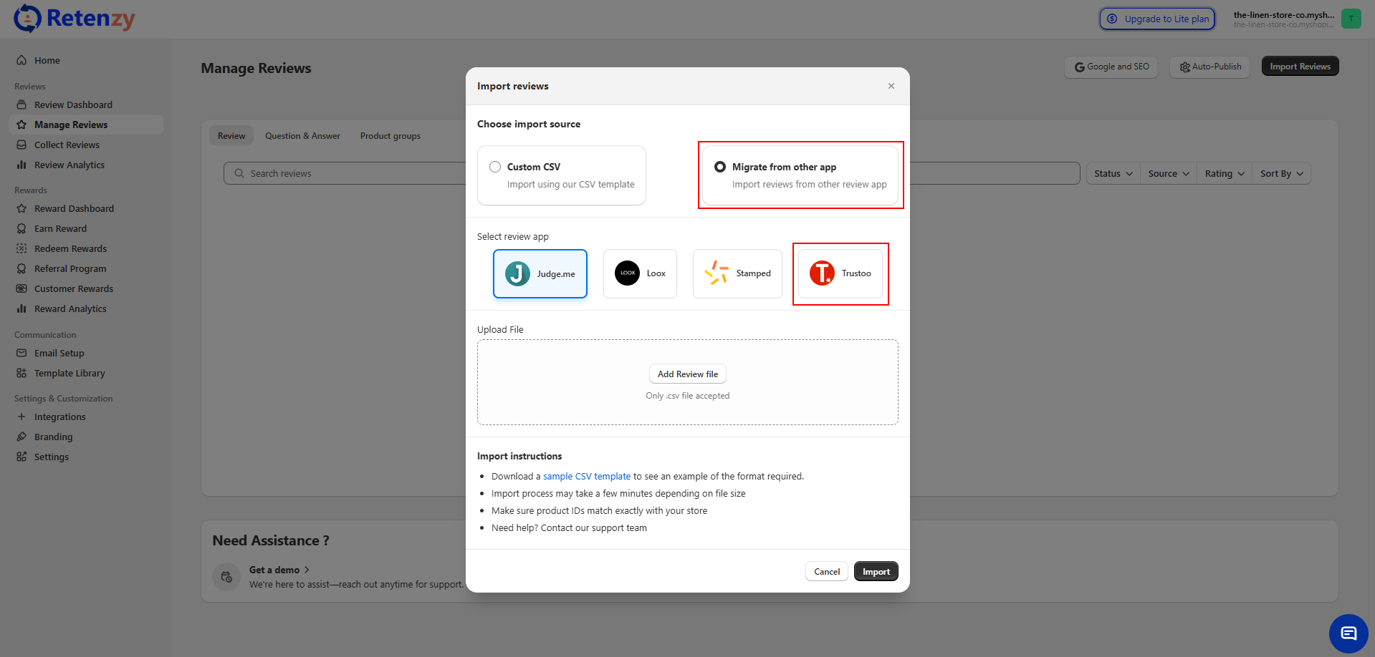Click the Integrations plus icon
Viewport: 1375px width, 657px height.
click(21, 417)
